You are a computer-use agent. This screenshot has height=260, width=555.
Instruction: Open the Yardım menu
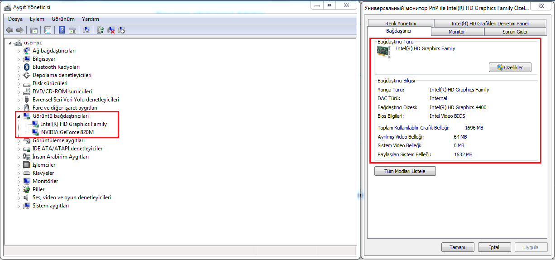pyautogui.click(x=91, y=19)
